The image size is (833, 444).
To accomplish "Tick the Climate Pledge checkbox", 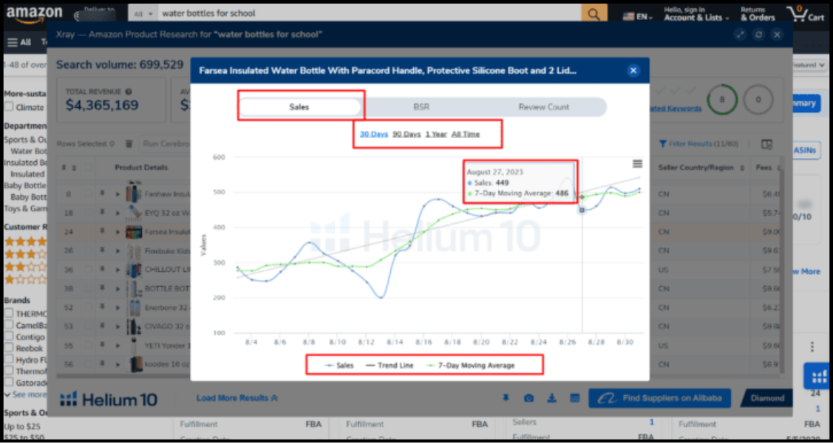I will [10, 107].
